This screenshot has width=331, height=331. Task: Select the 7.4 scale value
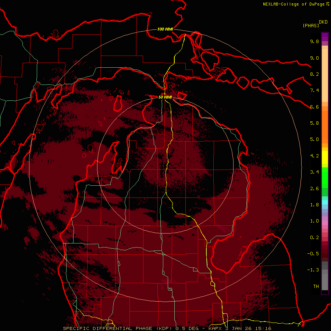click(314, 90)
